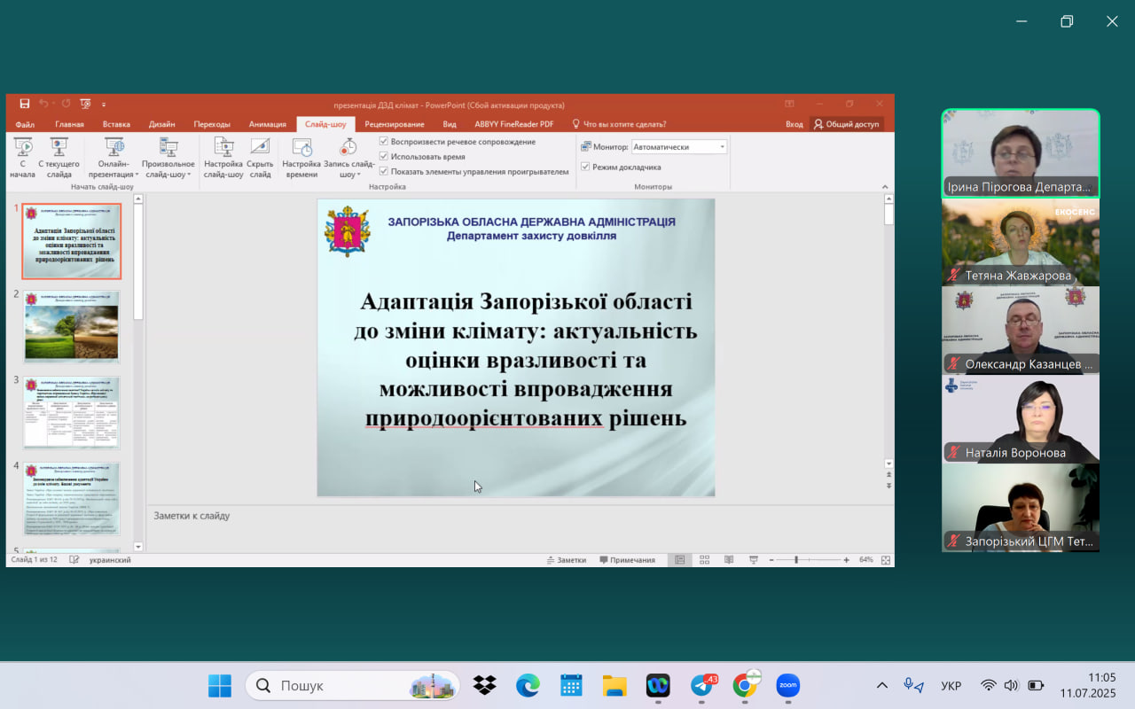Click the 'Заметки' button in status bar
The width and height of the screenshot is (1135, 709).
pyautogui.click(x=567, y=560)
